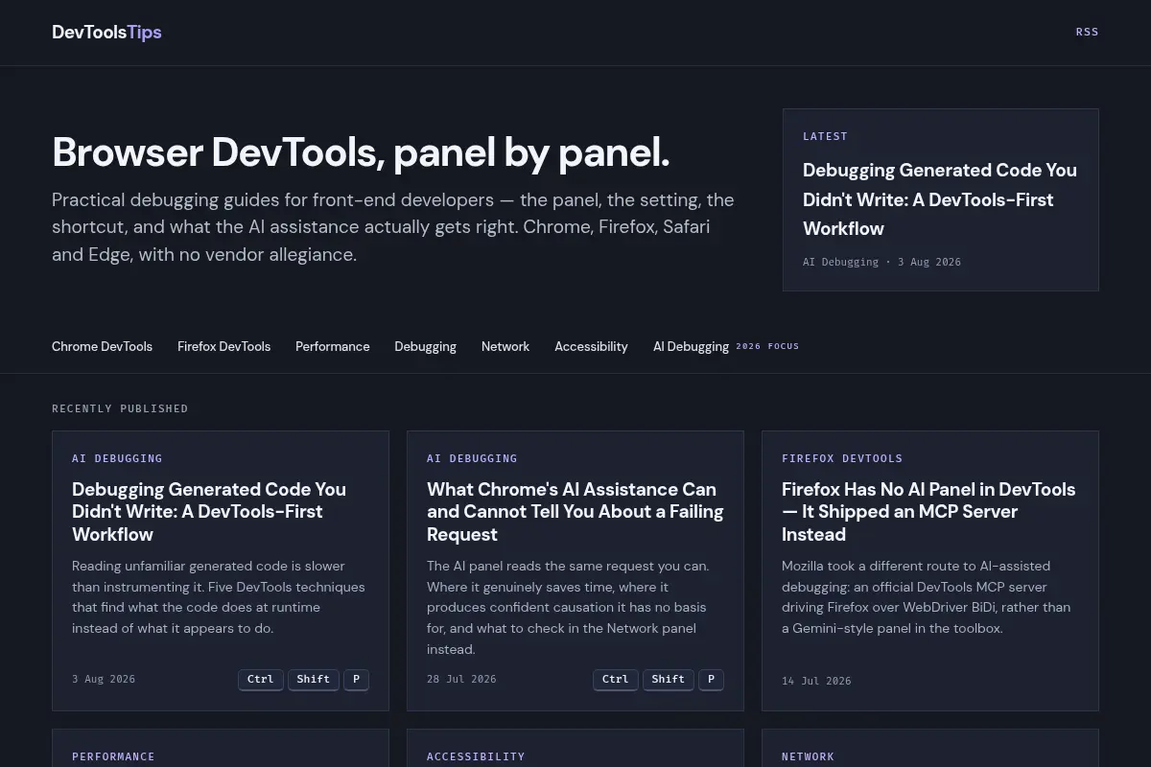1151x767 pixels.
Task: Open the RSS feed link
Action: (1087, 32)
